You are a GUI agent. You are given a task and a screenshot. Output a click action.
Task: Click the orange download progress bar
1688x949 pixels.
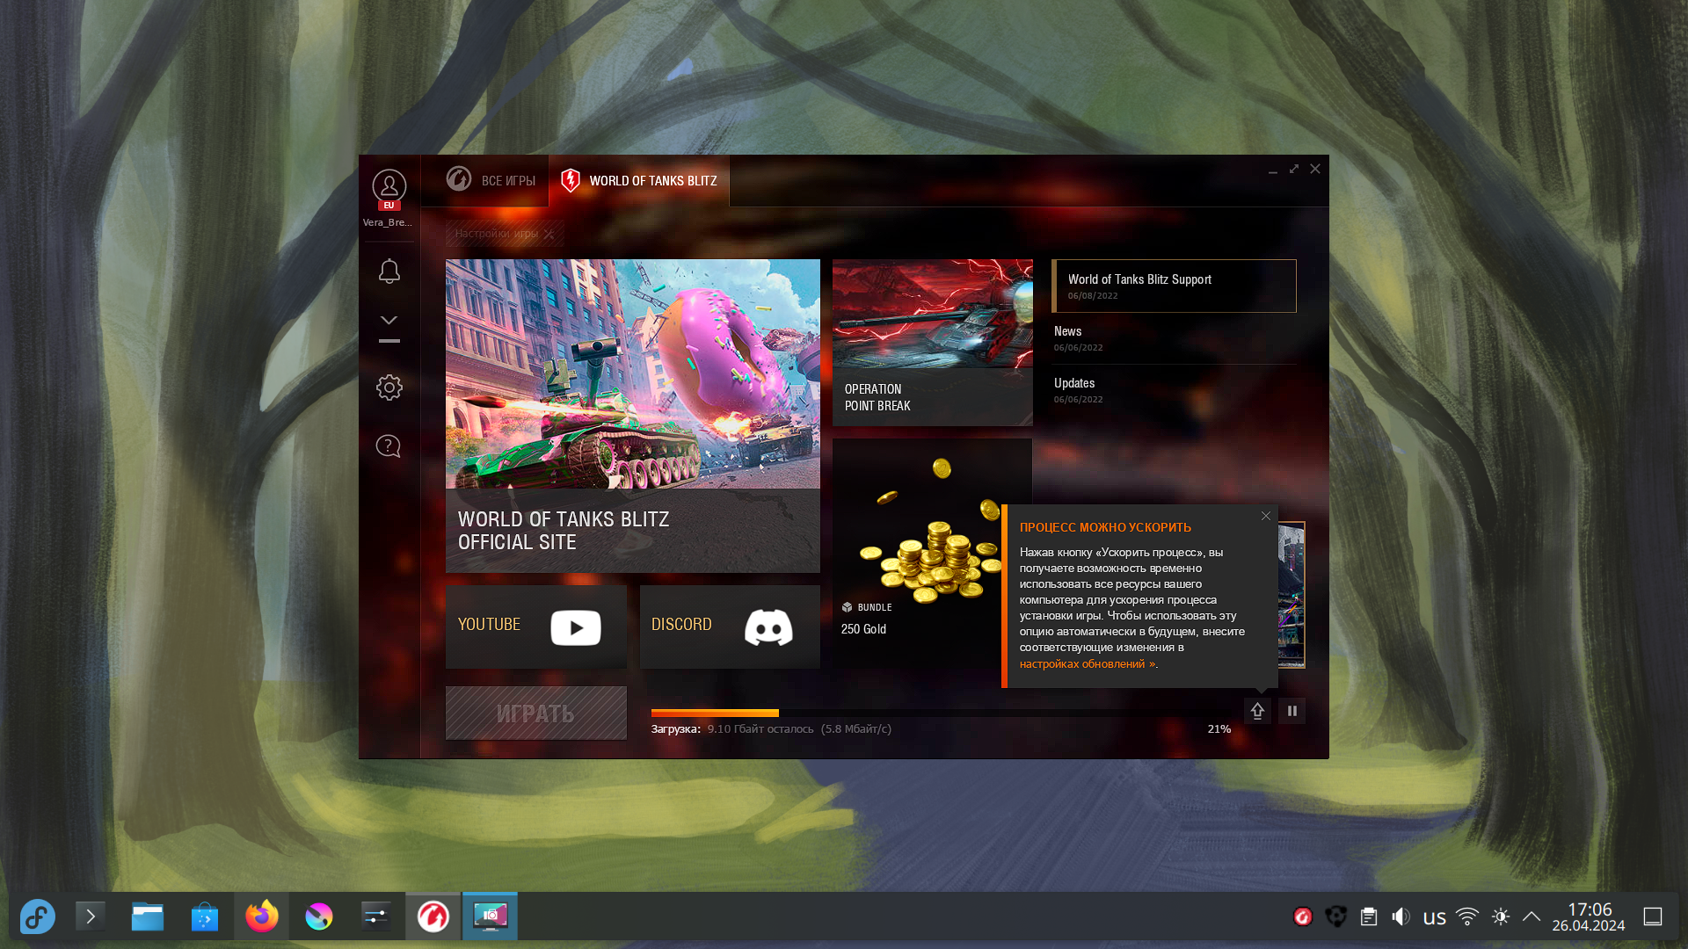point(715,713)
